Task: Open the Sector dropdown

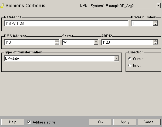Action: coord(96,42)
